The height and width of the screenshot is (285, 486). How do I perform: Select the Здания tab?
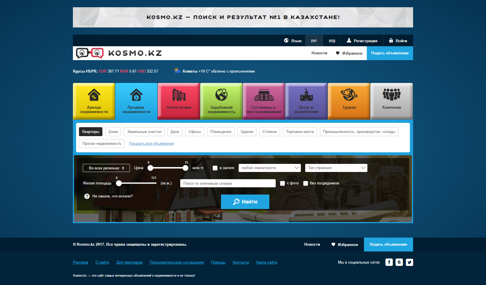click(x=247, y=132)
